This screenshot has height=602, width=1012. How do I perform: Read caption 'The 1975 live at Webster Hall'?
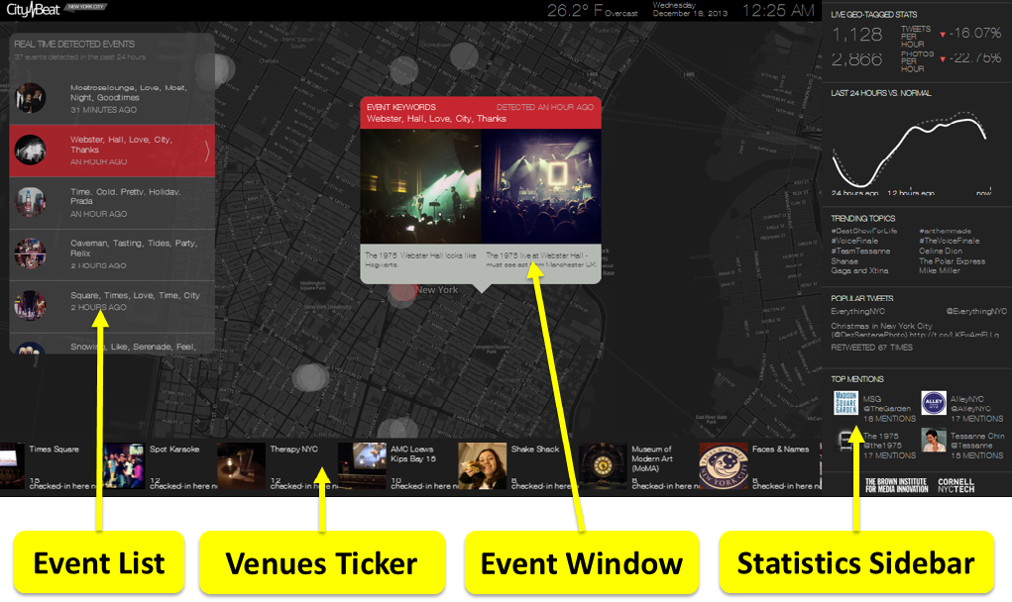pos(541,259)
